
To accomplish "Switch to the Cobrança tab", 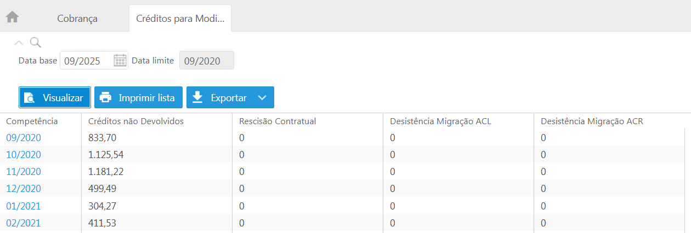I will tap(77, 19).
